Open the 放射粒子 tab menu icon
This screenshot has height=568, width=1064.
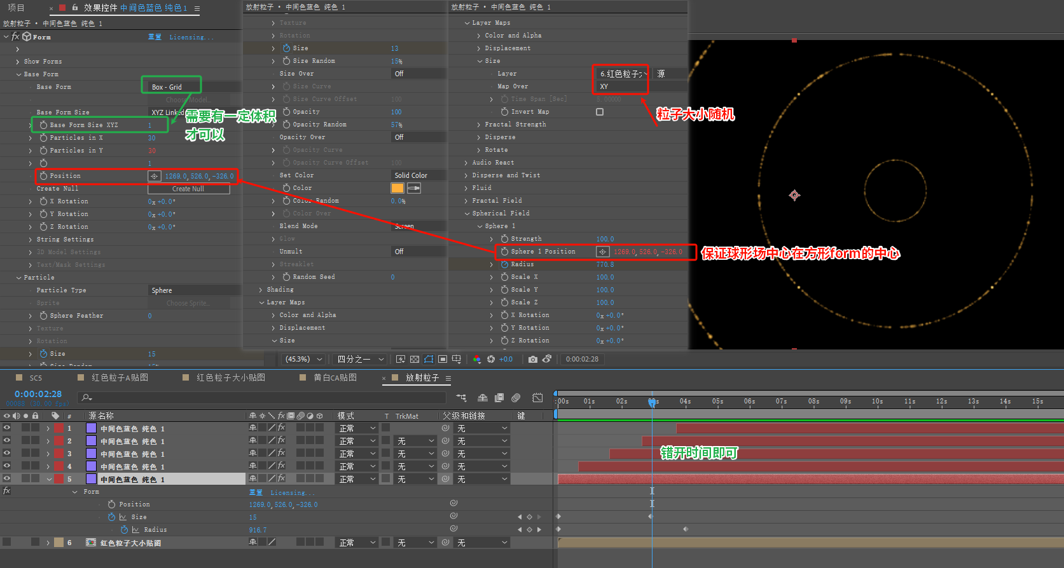(x=448, y=378)
